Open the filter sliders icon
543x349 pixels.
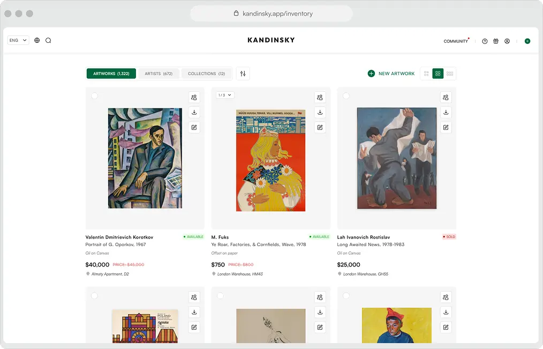(x=243, y=73)
